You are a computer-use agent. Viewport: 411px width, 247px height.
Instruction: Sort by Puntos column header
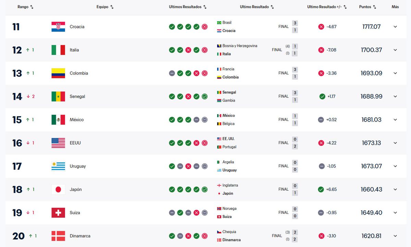368,7
